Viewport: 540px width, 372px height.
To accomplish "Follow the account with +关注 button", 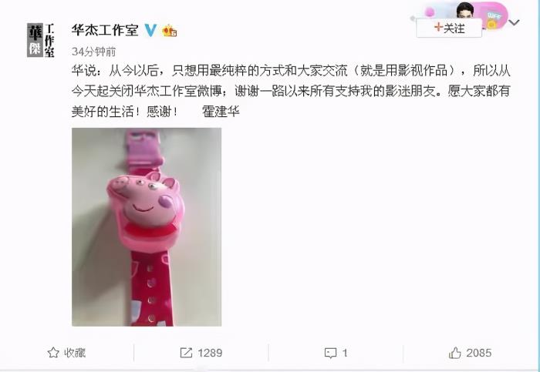I will [x=449, y=28].
